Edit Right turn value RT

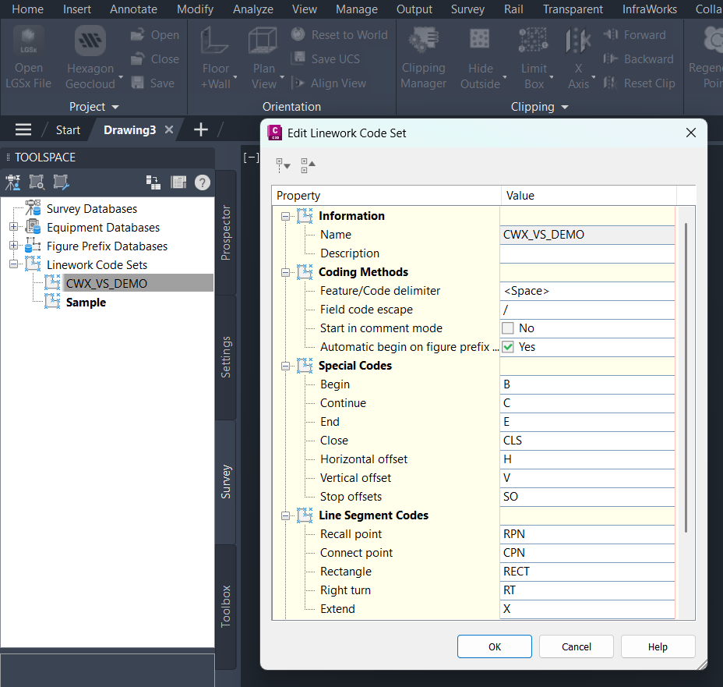coord(587,590)
